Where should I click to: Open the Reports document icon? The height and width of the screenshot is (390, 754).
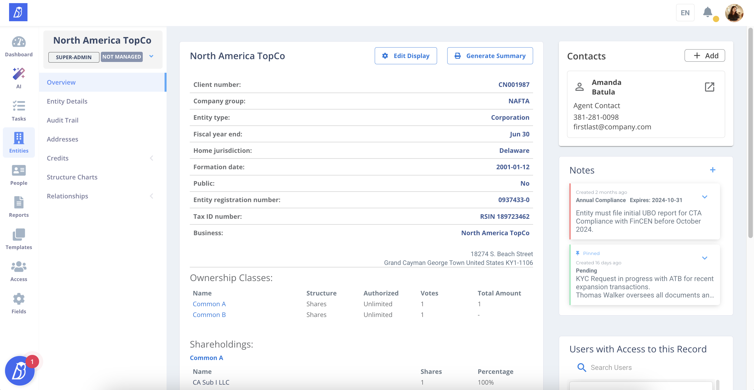coord(19,202)
